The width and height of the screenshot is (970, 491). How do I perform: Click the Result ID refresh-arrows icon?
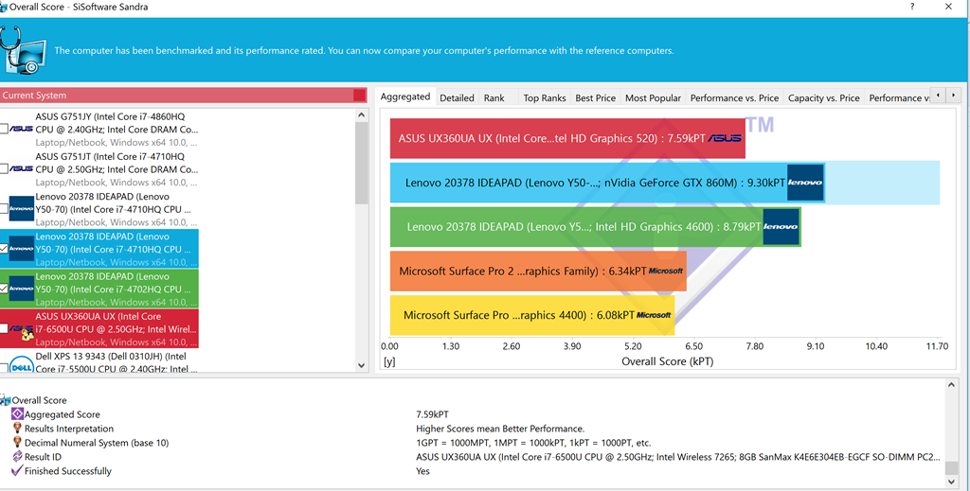pyautogui.click(x=16, y=457)
